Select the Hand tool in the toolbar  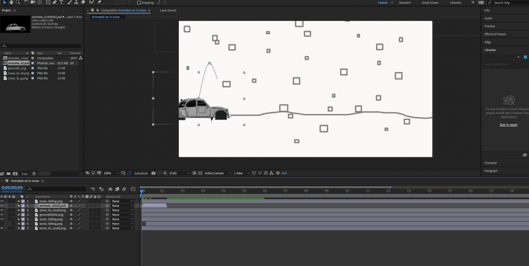[11, 3]
